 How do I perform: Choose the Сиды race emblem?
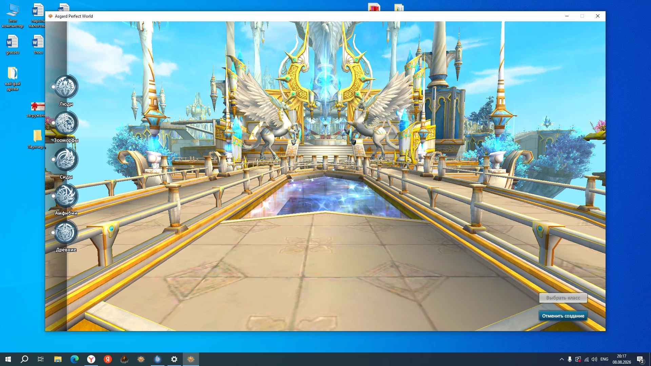66,160
